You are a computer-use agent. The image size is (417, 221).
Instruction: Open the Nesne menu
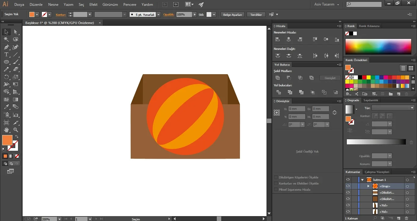tap(53, 5)
